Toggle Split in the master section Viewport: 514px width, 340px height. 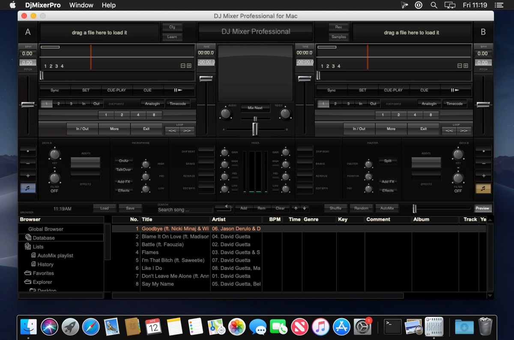click(x=388, y=161)
